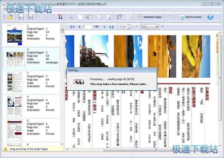Open Assemble Pages
The width and height of the screenshot is (224, 158).
coord(149,17)
